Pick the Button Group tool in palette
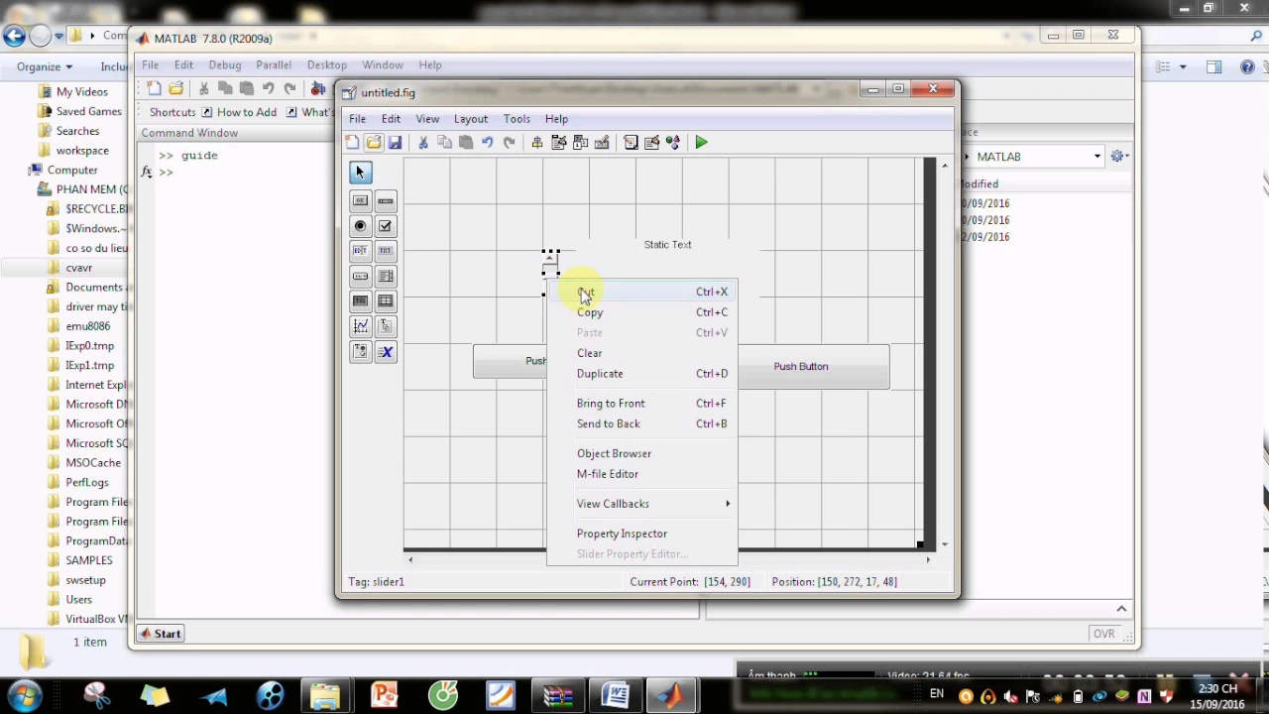The width and height of the screenshot is (1269, 714). pyautogui.click(x=360, y=352)
